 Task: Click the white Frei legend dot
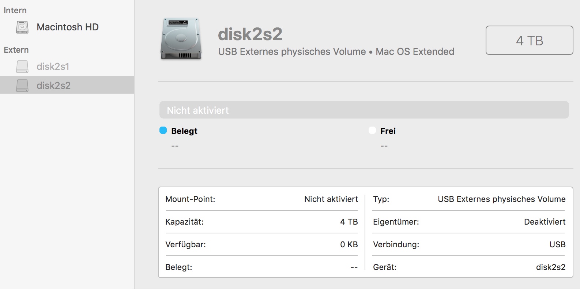[372, 131]
